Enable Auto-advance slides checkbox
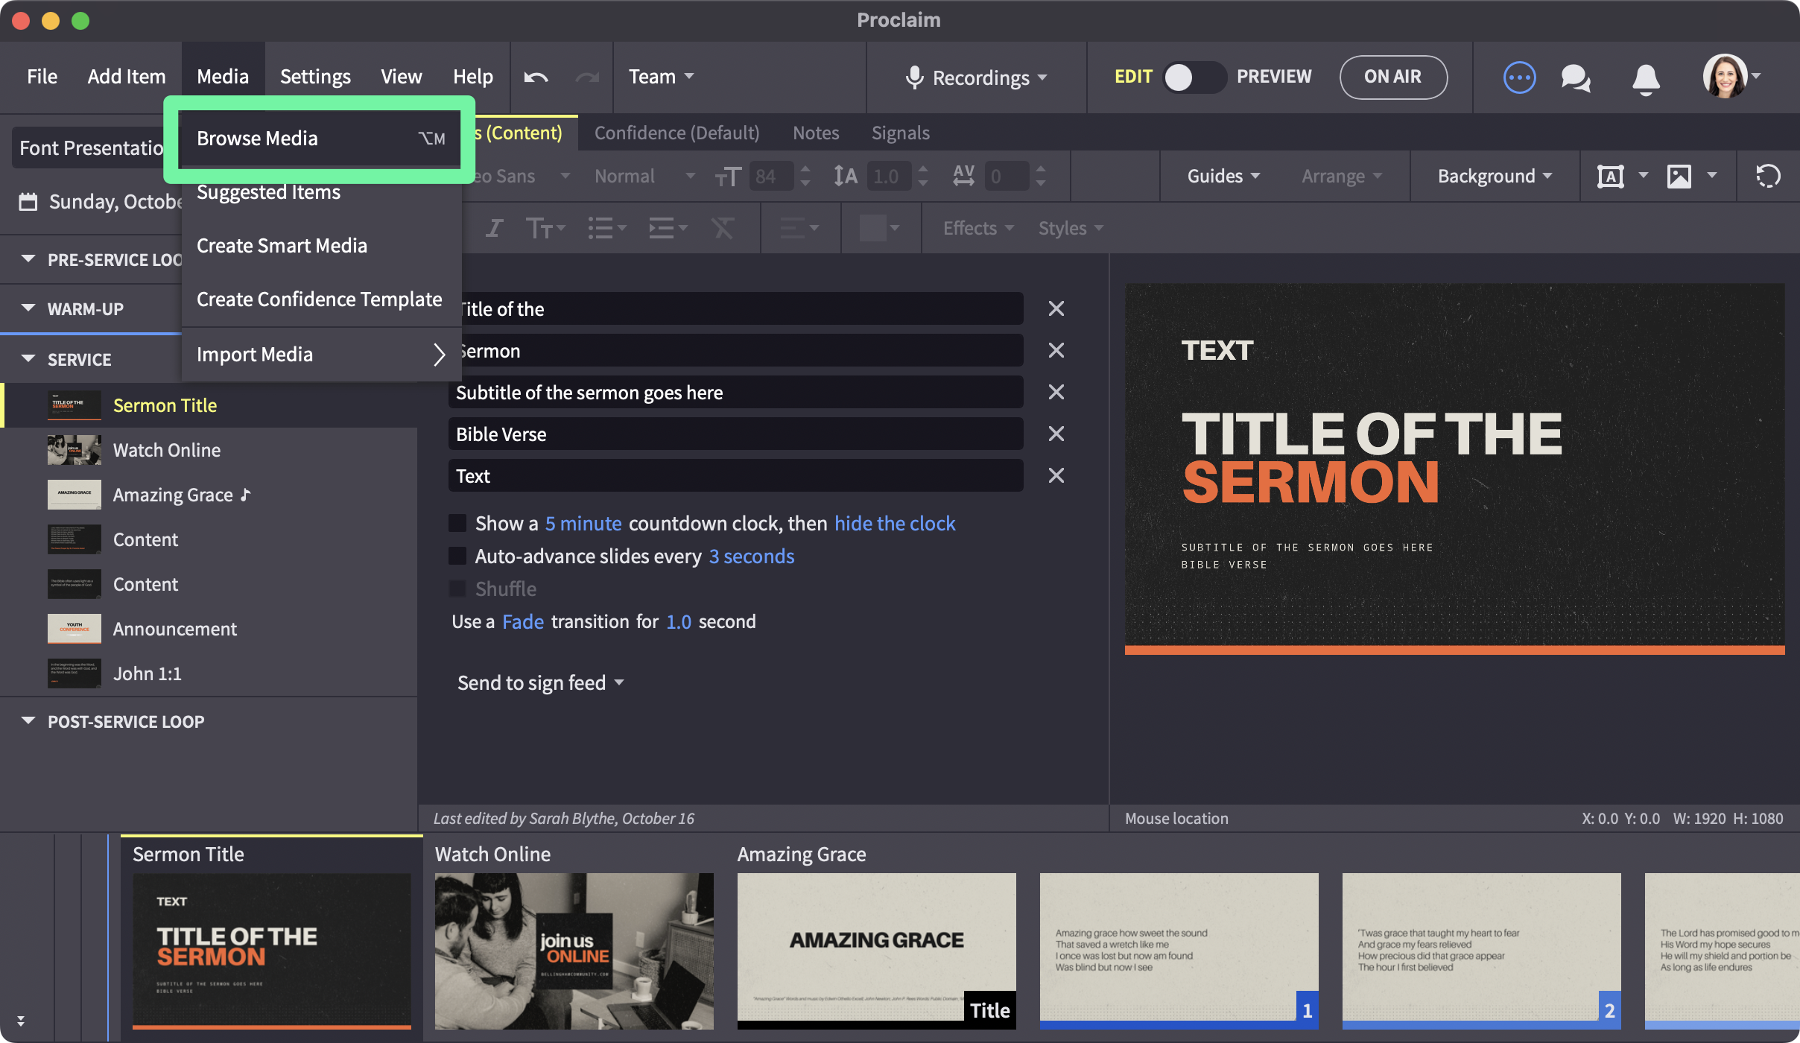This screenshot has width=1800, height=1043. (x=457, y=556)
